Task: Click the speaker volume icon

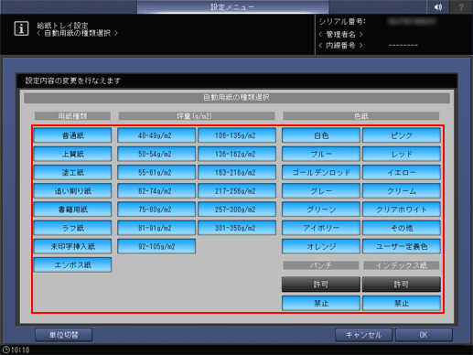Action: [x=438, y=6]
